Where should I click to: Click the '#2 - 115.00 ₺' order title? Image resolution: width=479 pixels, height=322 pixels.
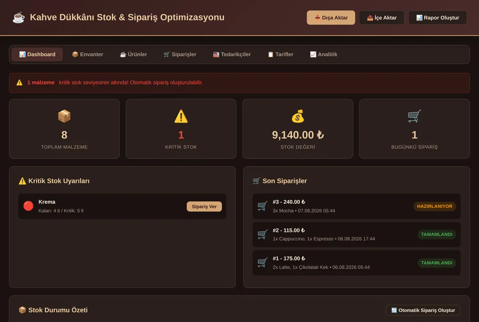289,231
